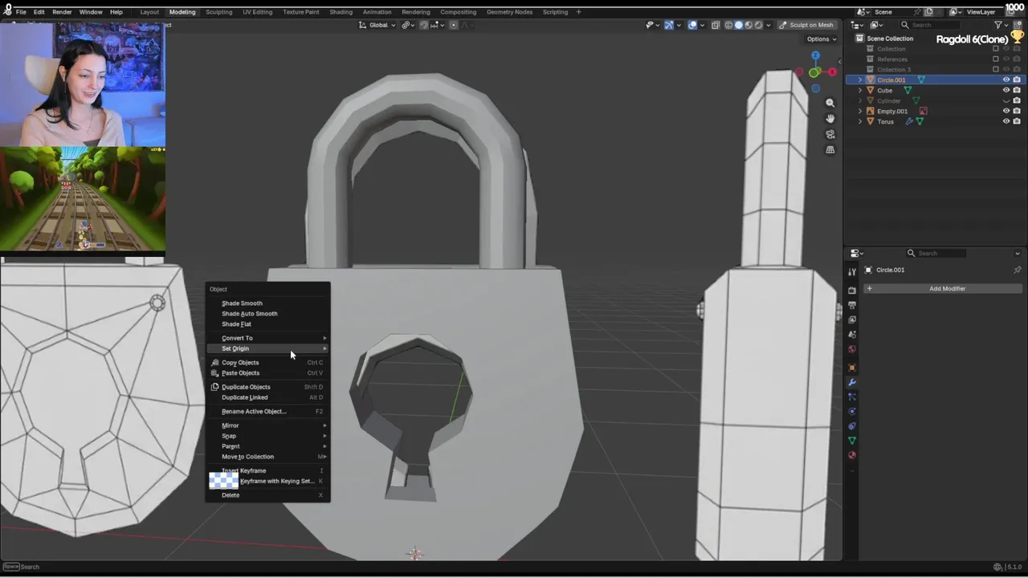Click the Cube mesh data icon in outliner

pos(908,90)
